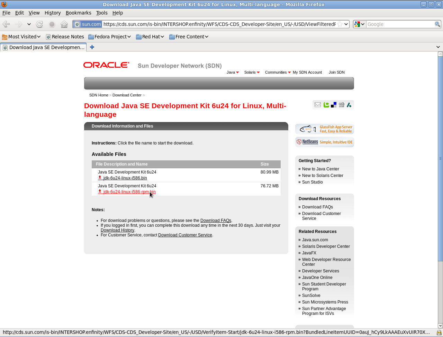
Task: Open Download Customer Service link in Notes
Action: [x=185, y=235]
